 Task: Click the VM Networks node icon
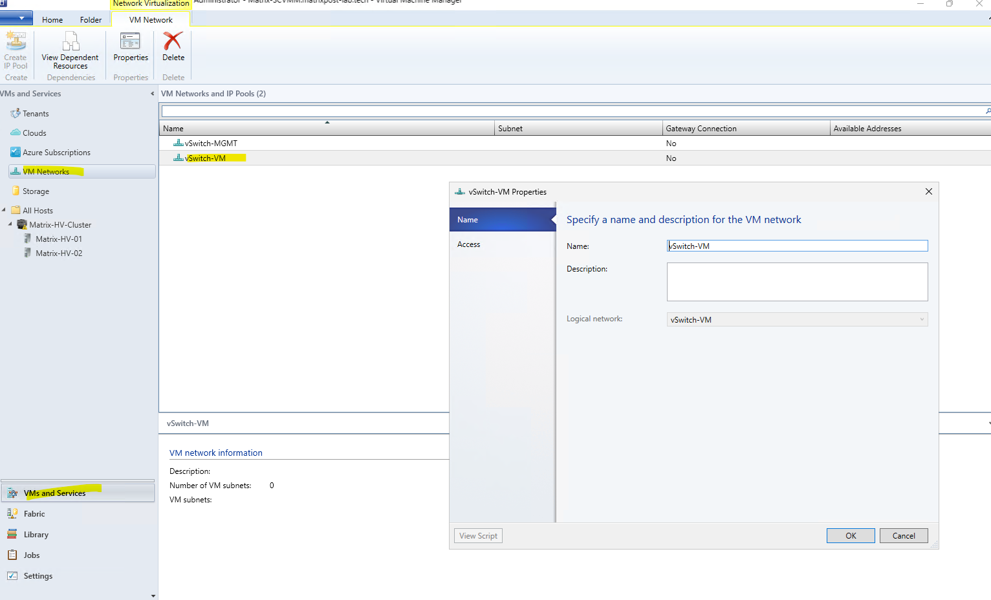[16, 171]
